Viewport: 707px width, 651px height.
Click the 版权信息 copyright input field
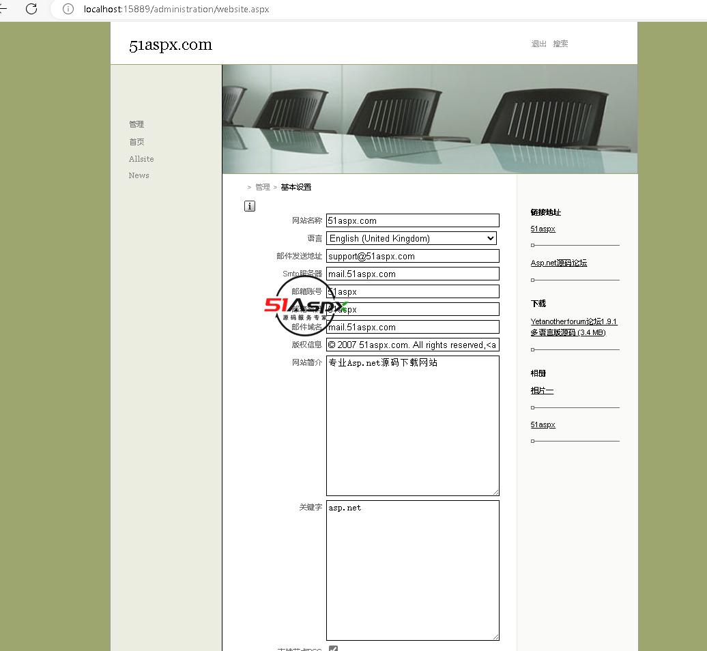(x=413, y=345)
